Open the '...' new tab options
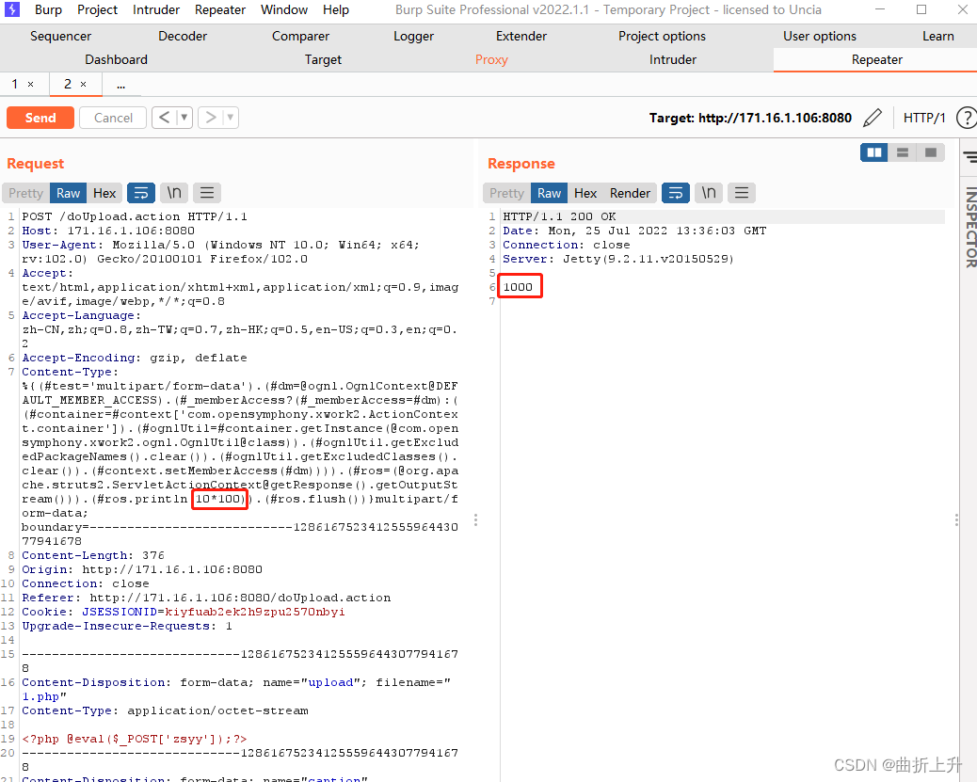977x782 pixels. pos(120,84)
